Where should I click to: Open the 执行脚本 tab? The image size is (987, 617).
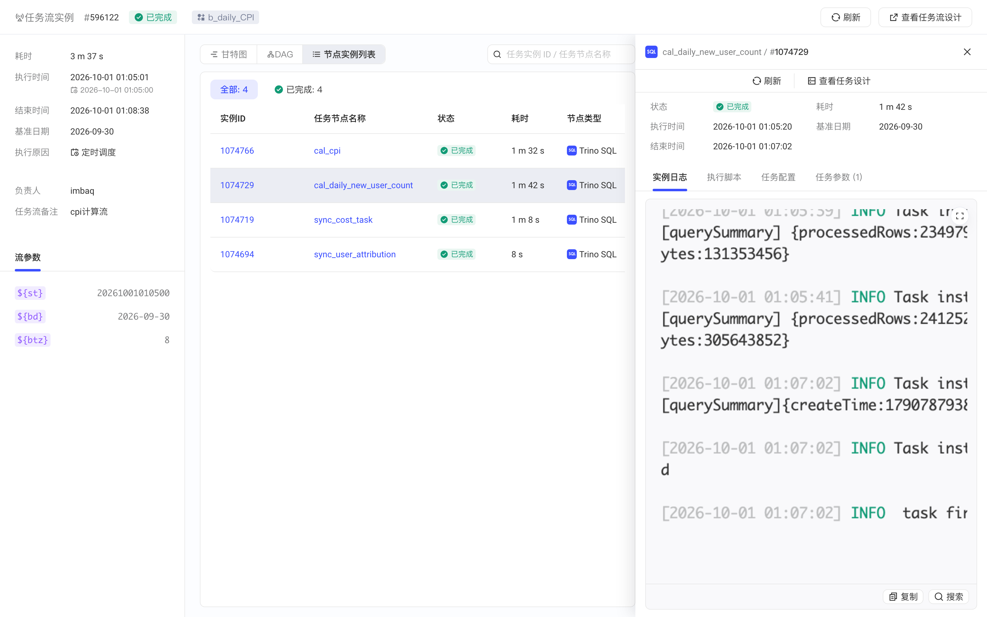[x=724, y=177]
